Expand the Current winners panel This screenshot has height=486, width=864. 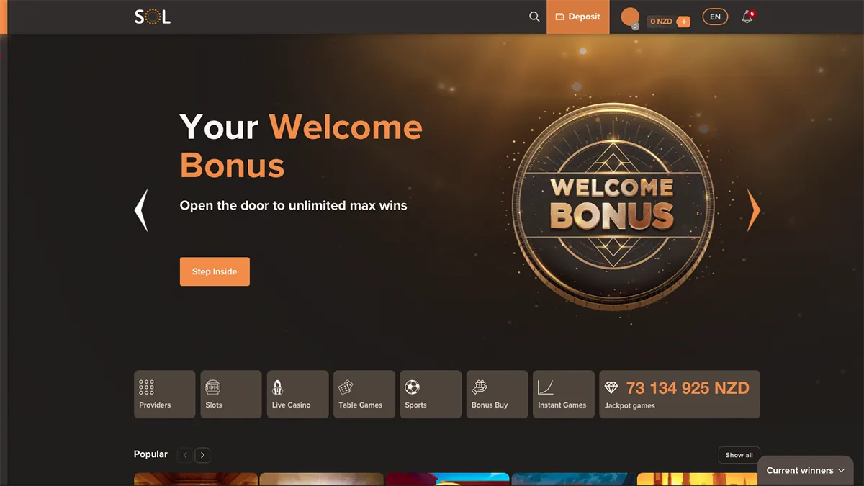tap(806, 470)
